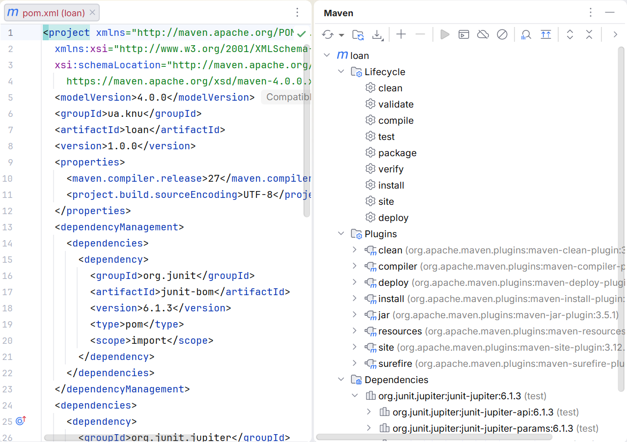Expand the clean plugin node
The width and height of the screenshot is (627, 442).
(355, 250)
